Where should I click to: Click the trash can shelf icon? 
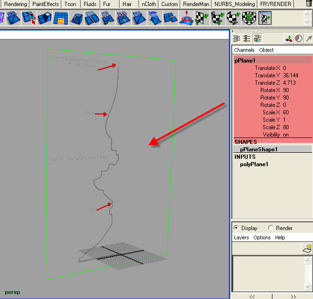click(309, 4)
